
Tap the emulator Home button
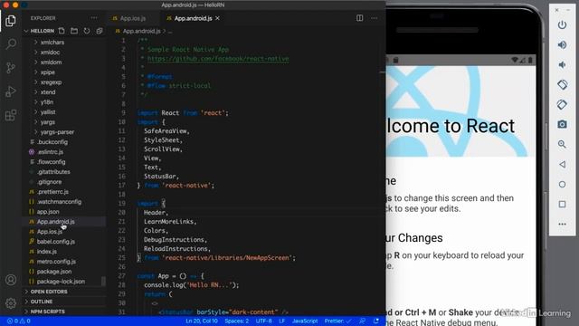(562, 184)
